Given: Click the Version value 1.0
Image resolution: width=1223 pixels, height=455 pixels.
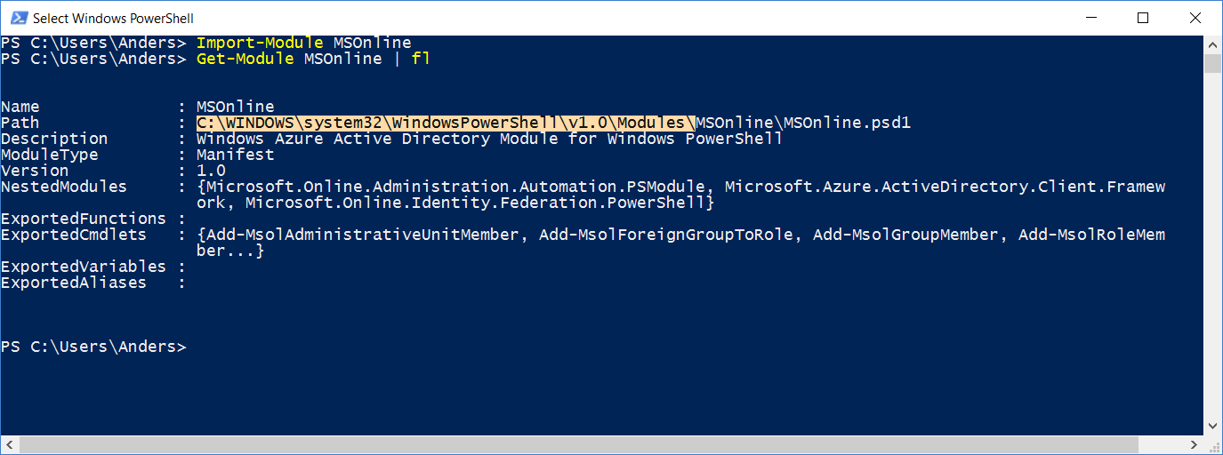Looking at the screenshot, I should [x=211, y=171].
